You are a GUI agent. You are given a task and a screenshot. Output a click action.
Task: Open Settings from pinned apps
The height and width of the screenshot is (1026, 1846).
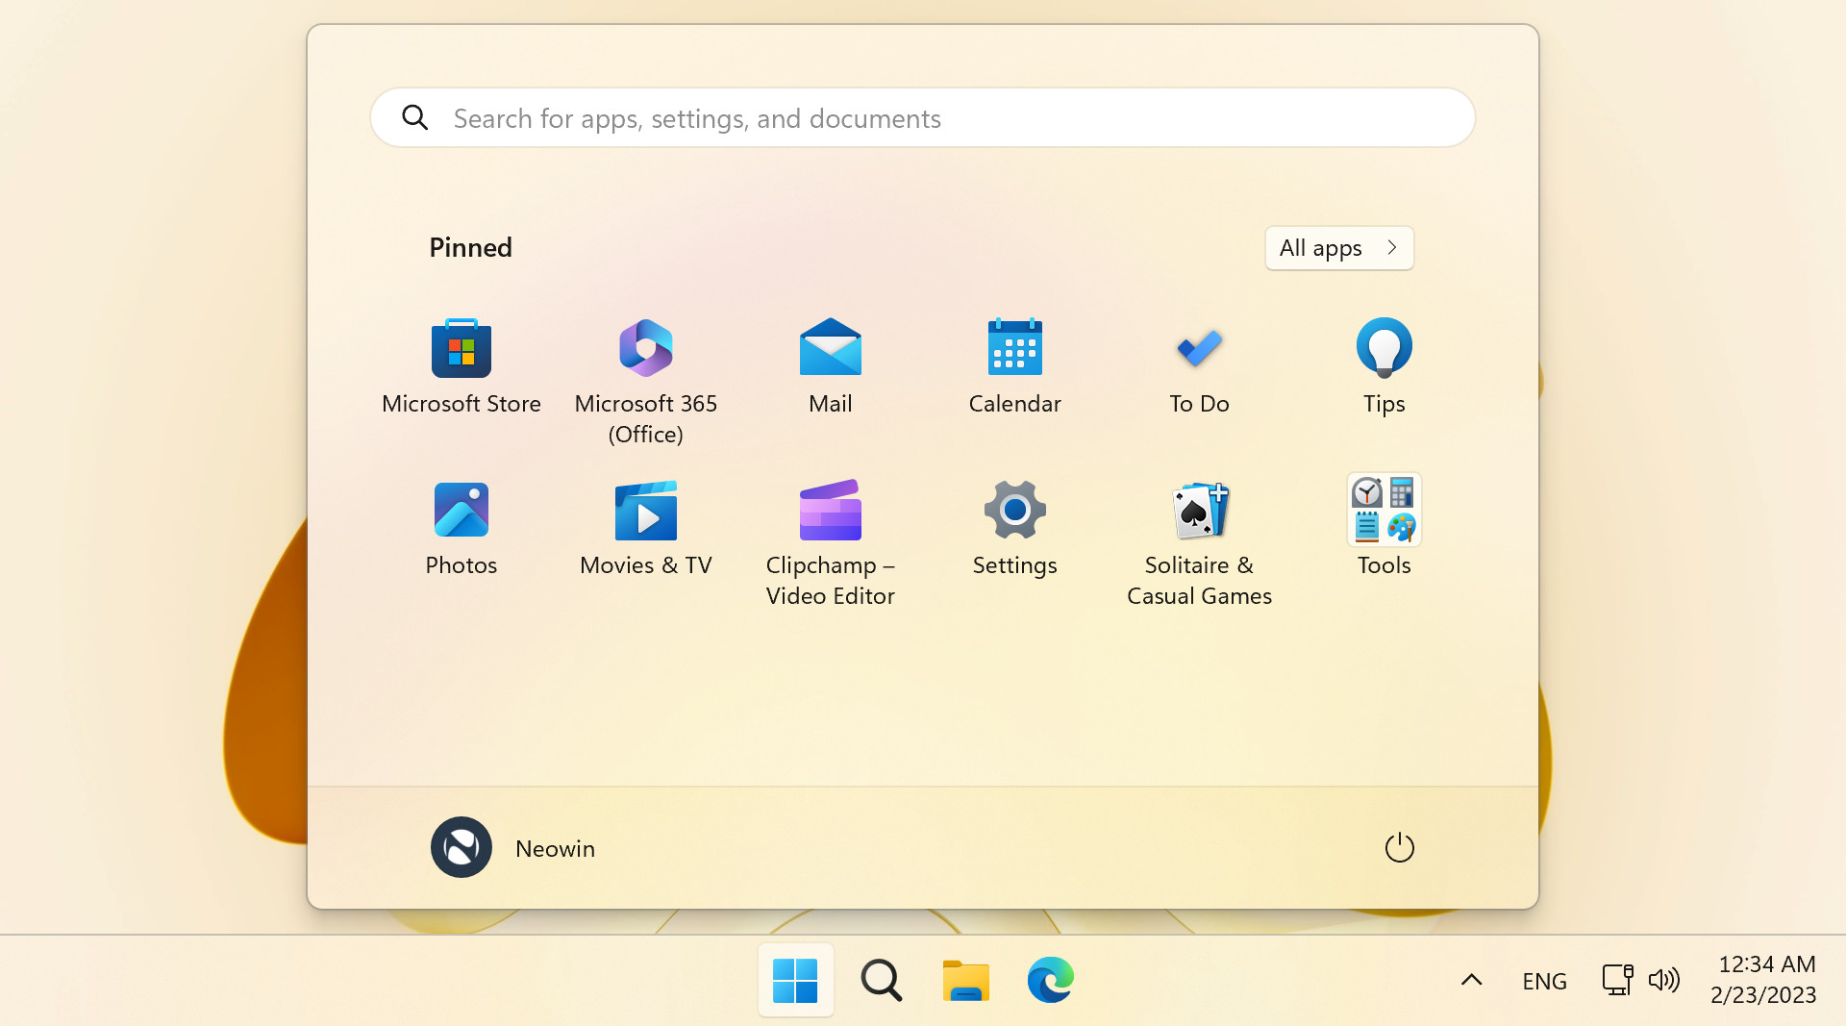point(1015,529)
